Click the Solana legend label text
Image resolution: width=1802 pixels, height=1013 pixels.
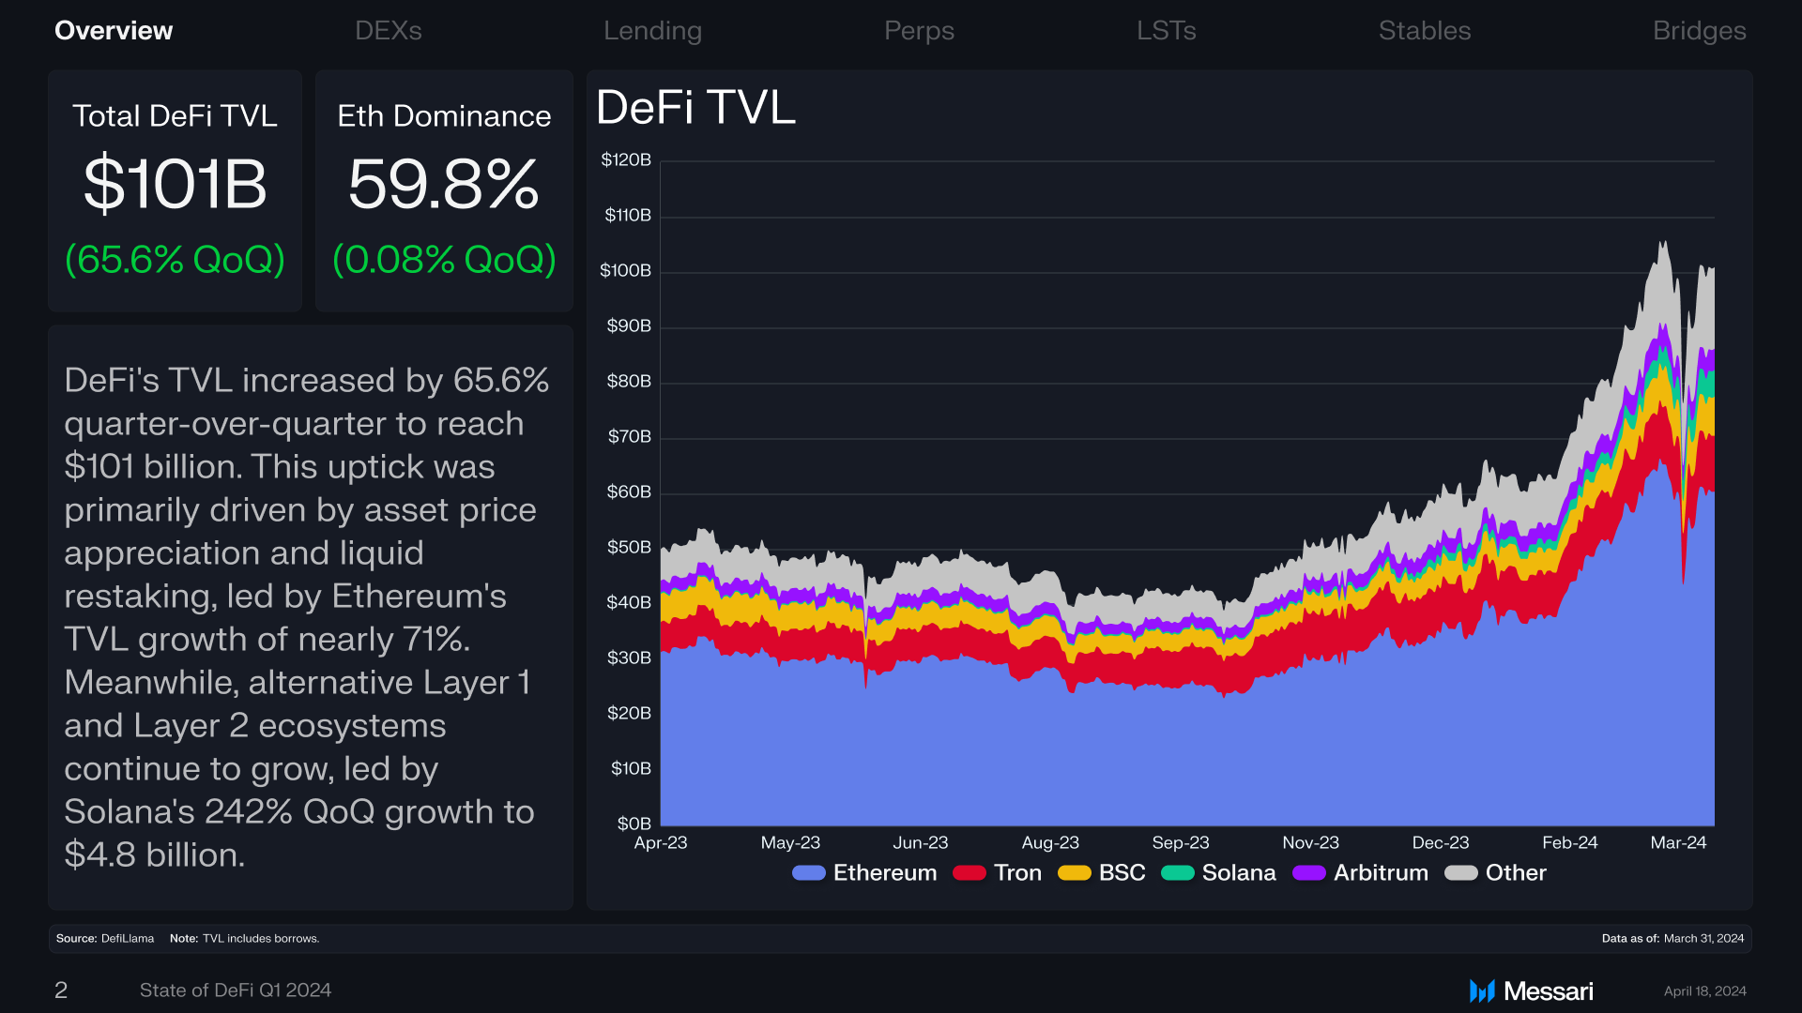1239,873
